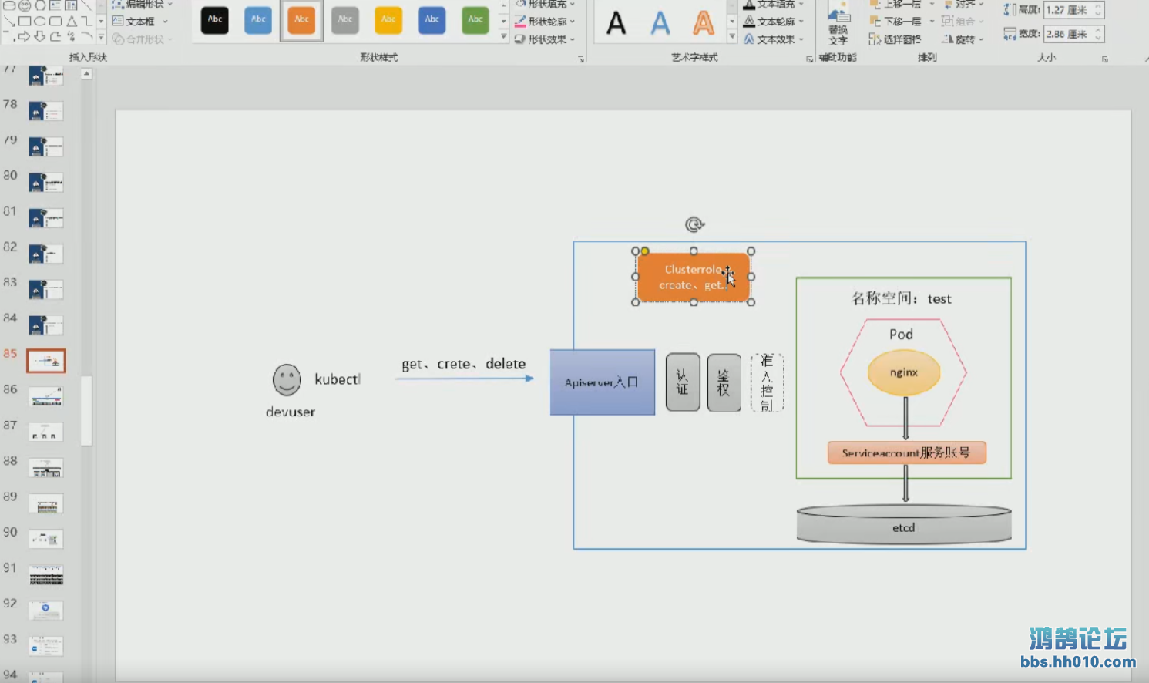Open slide 78 thumbnail

click(46, 111)
